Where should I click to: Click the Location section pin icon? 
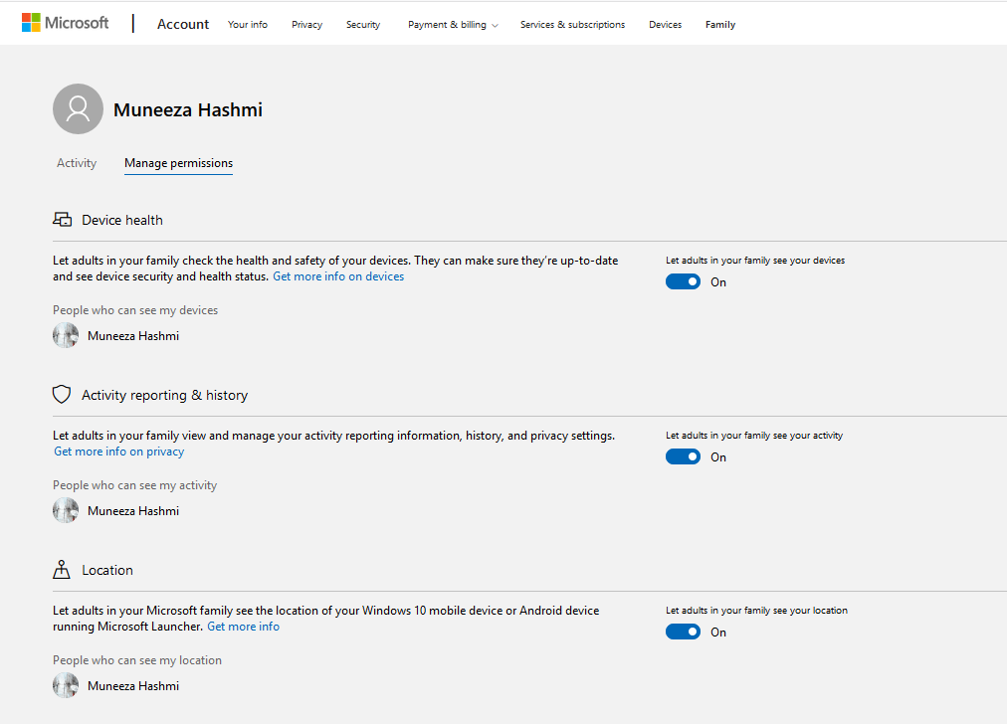(x=62, y=569)
